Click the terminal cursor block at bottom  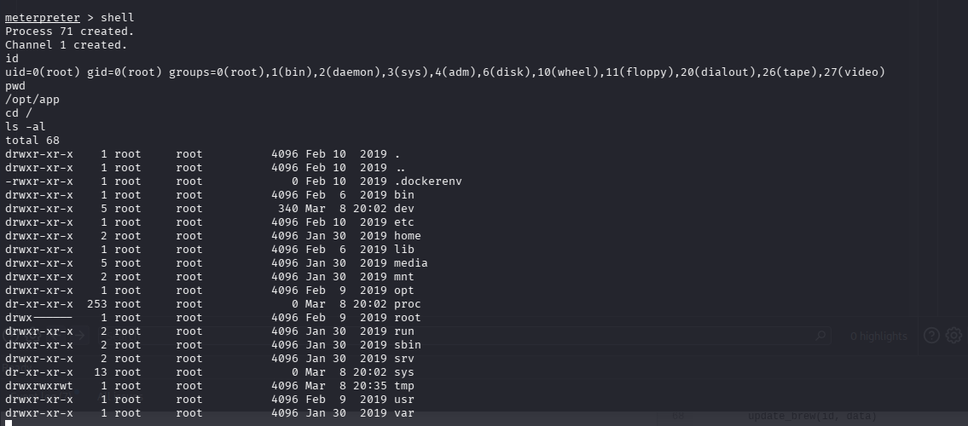(x=8, y=423)
